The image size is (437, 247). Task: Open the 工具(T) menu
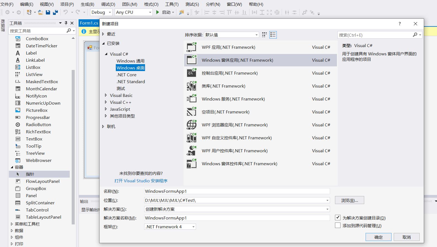tap(172, 4)
